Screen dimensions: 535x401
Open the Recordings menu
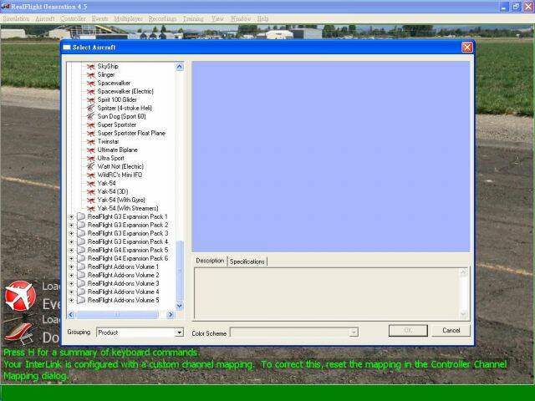pyautogui.click(x=163, y=18)
